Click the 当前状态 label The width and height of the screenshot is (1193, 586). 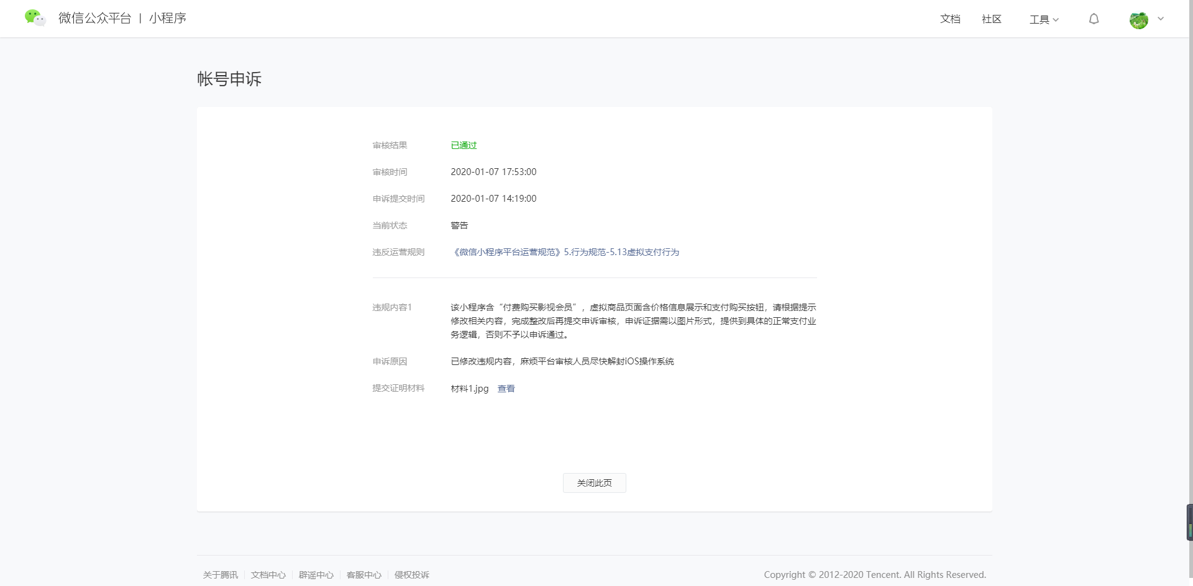tap(390, 225)
